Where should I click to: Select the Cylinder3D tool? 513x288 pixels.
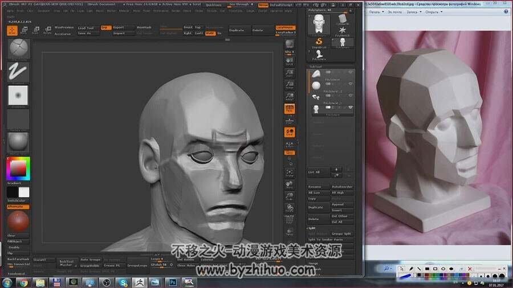click(x=343, y=19)
